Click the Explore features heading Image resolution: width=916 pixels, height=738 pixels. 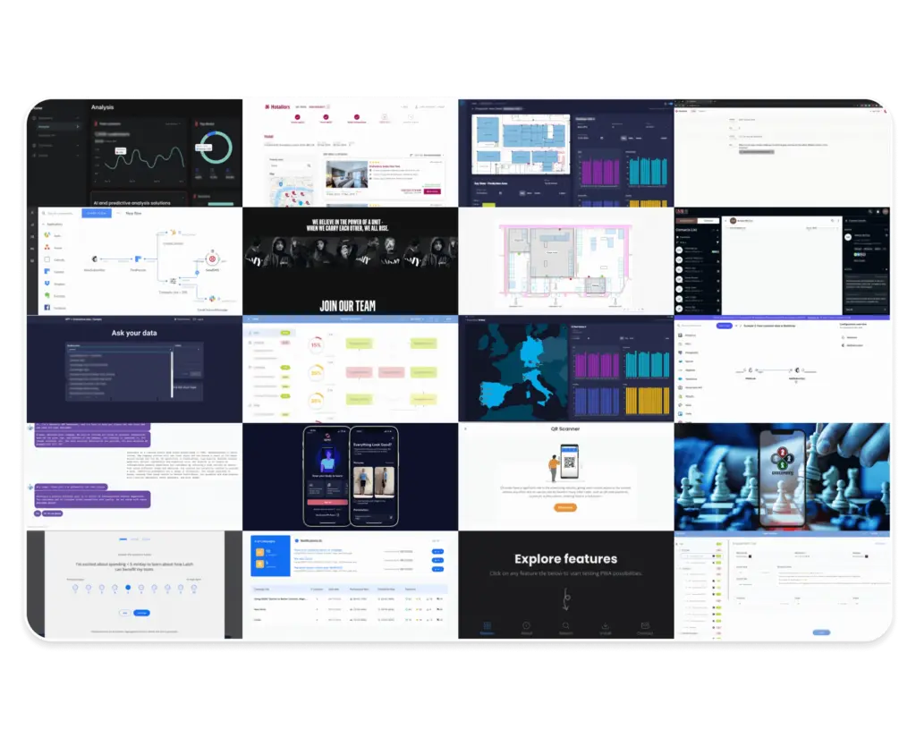565,559
